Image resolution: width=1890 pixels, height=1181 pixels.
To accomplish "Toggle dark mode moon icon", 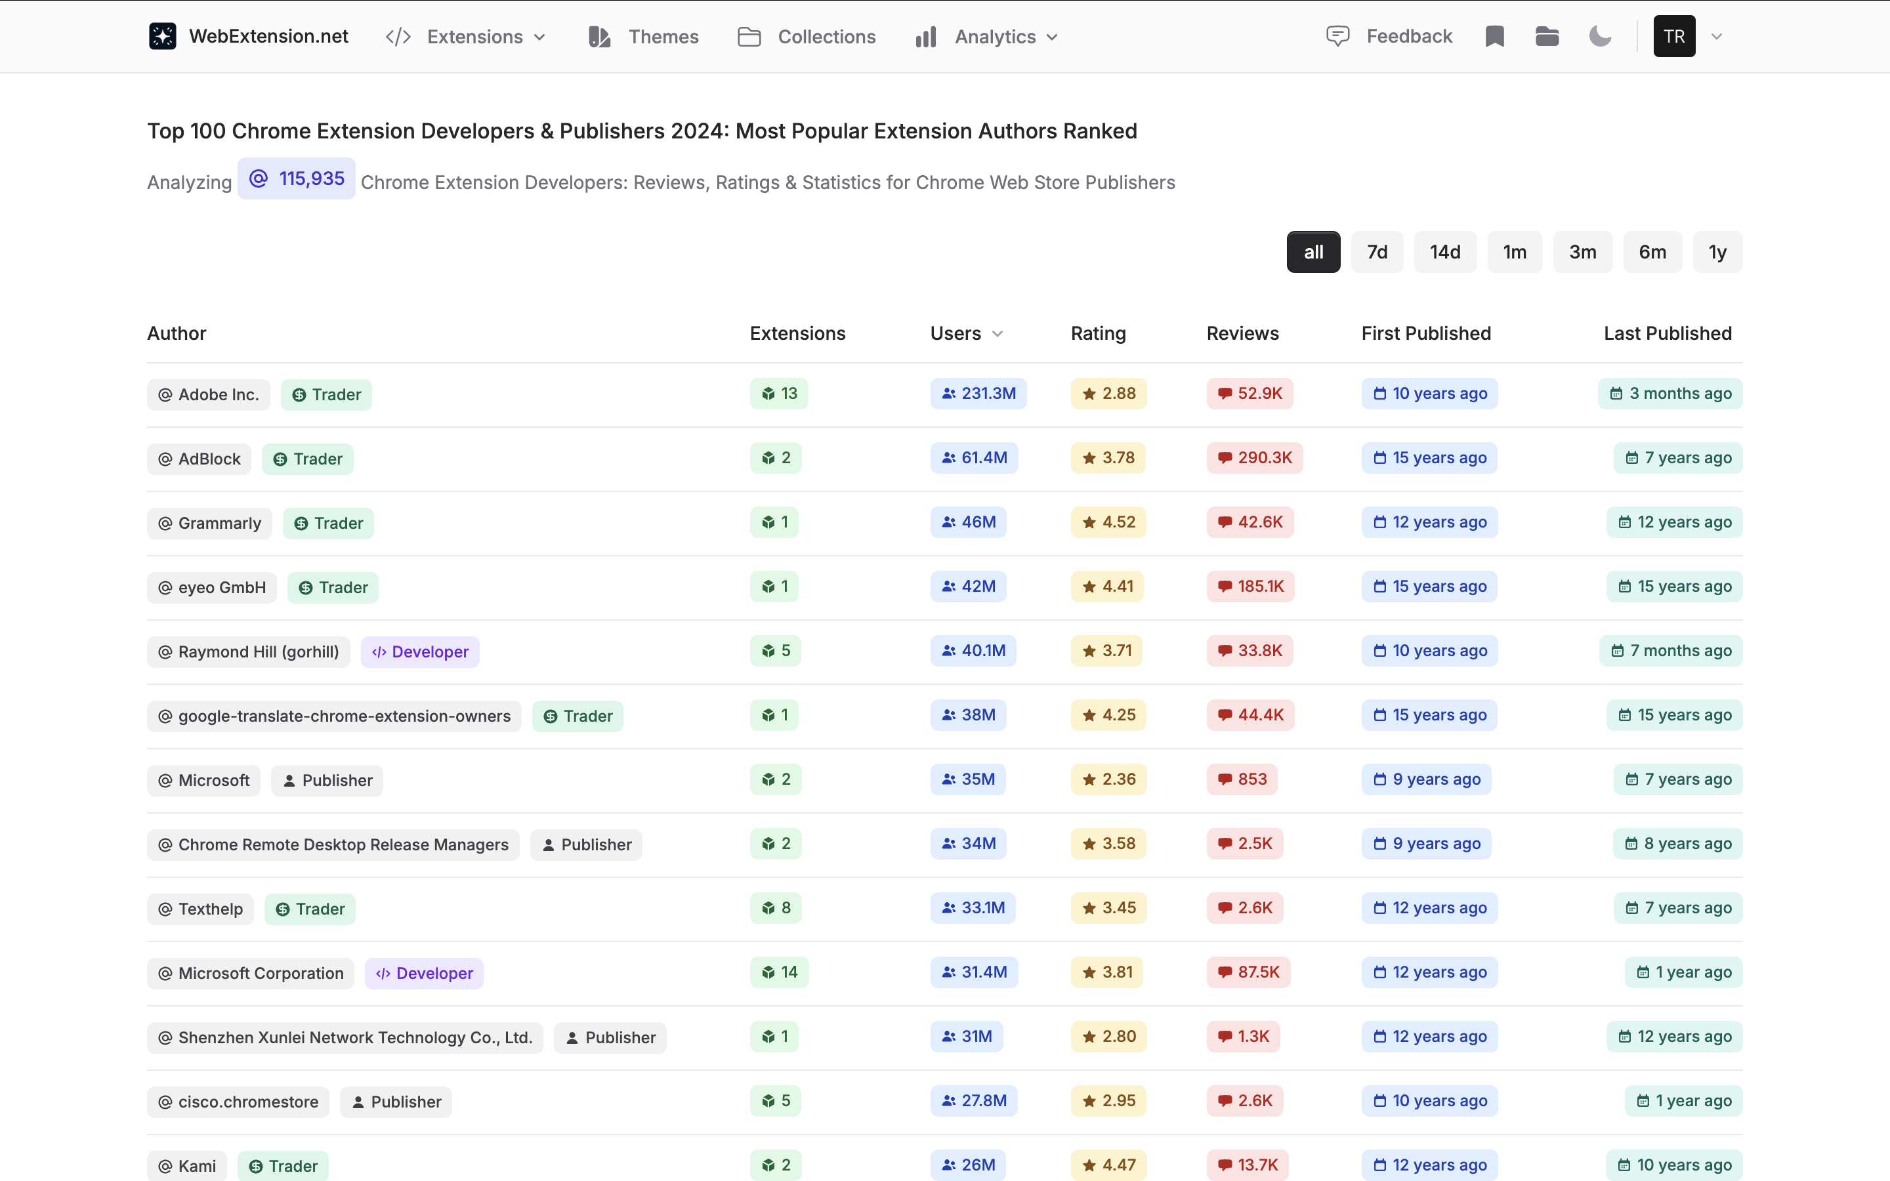I will coord(1600,36).
